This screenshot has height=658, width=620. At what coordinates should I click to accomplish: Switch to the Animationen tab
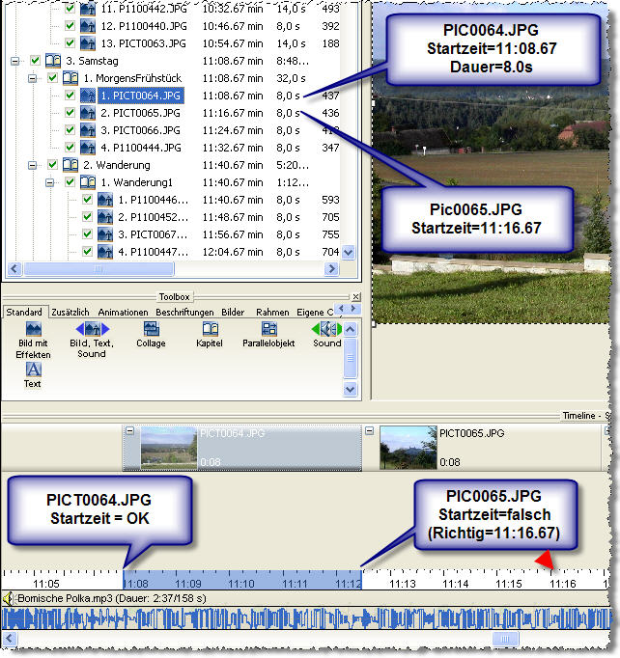tap(123, 313)
